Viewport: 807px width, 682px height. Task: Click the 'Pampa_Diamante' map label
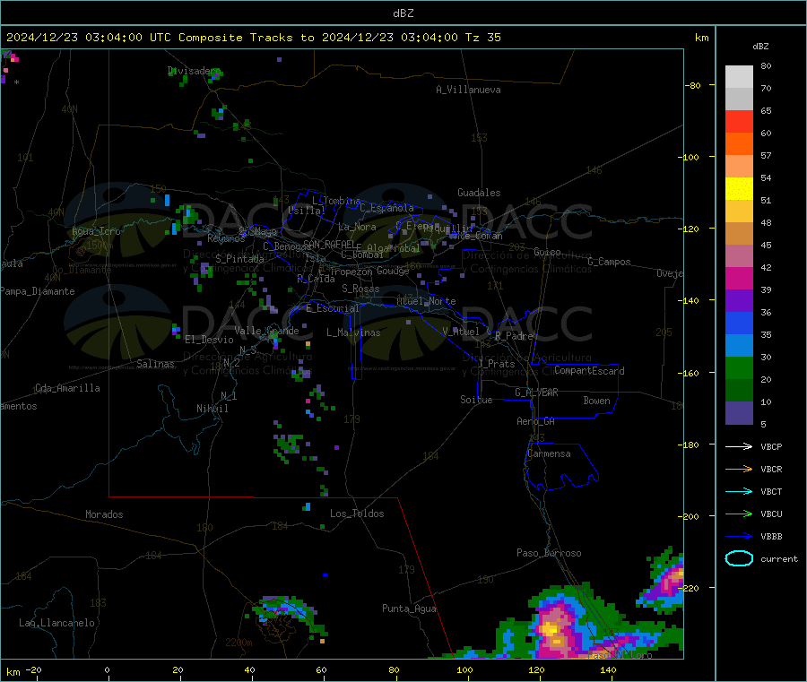click(x=38, y=291)
